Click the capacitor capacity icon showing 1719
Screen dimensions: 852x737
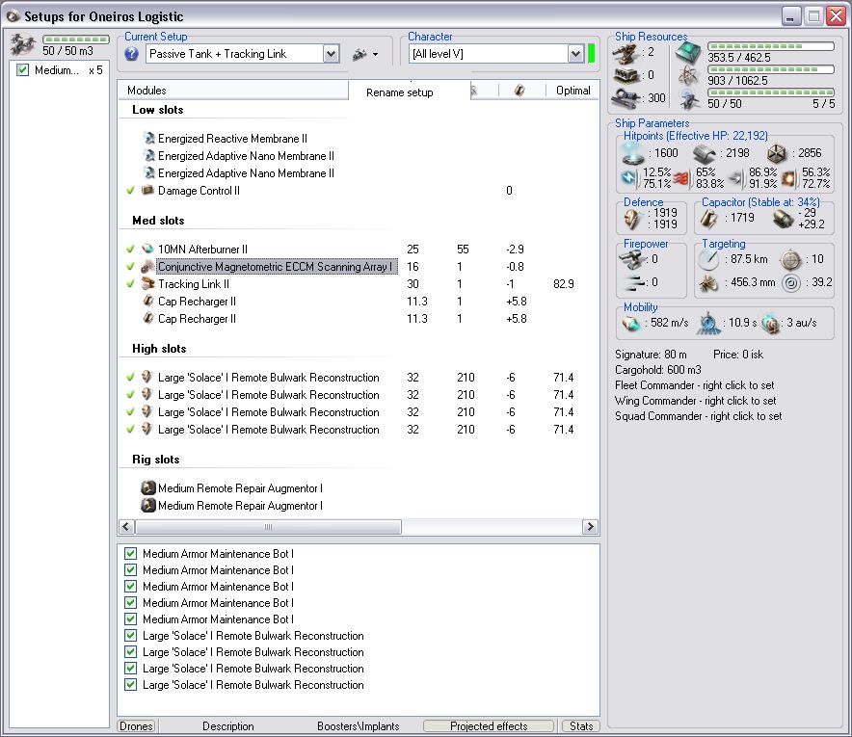tap(708, 219)
